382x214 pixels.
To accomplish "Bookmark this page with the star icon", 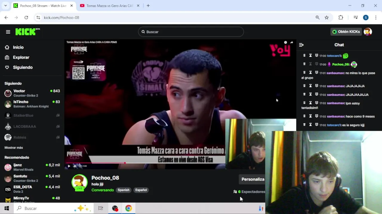I will 326,18.
